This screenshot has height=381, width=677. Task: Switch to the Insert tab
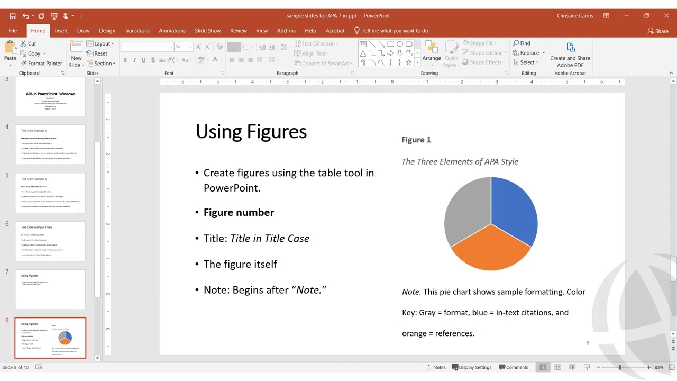(x=61, y=31)
